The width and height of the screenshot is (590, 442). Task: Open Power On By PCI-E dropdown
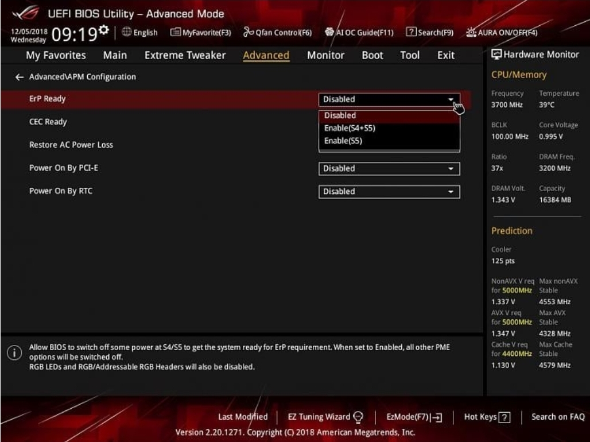389,168
